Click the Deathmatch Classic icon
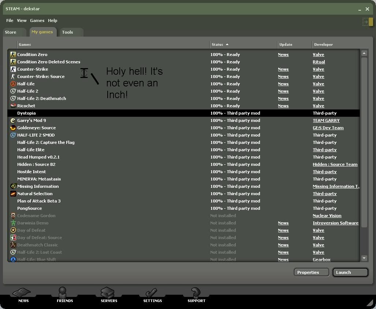 [13, 245]
